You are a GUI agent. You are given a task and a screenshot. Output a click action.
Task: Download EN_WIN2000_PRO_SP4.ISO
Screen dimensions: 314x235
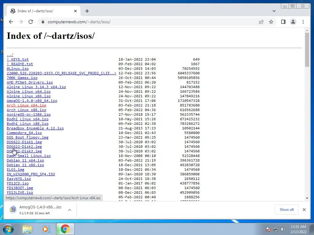(x=31, y=174)
